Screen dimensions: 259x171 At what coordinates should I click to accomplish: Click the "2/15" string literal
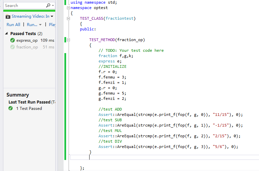point(220,136)
